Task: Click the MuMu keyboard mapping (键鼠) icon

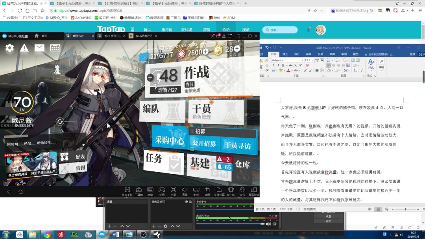Action: (x=150, y=190)
